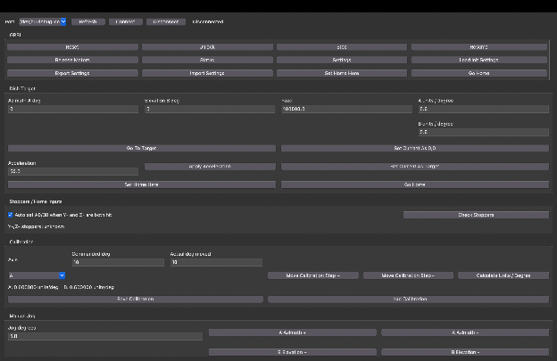Focus the Azimuth A deg input field
The height and width of the screenshot is (361, 557).
[x=73, y=110]
